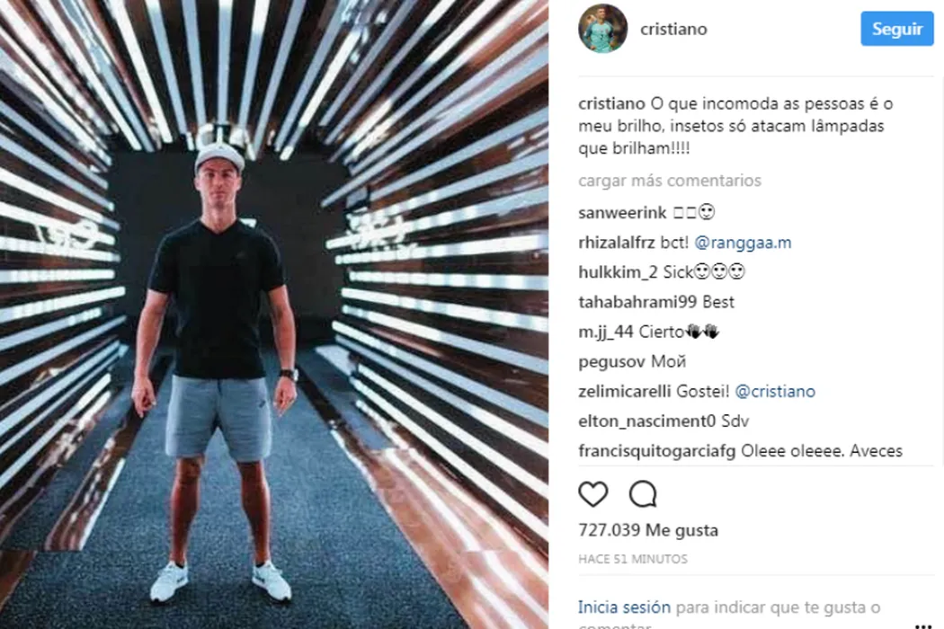Click the HACE 51 MINUTOS timestamp
Viewport: 944px width, 629px height.
click(x=633, y=559)
